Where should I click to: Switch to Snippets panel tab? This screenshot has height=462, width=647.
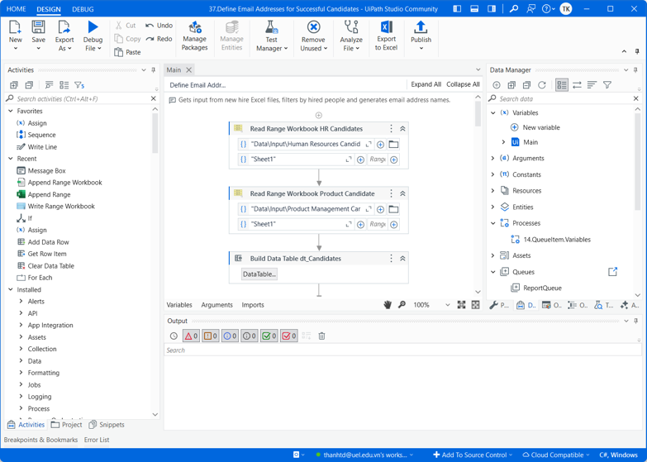pos(107,425)
